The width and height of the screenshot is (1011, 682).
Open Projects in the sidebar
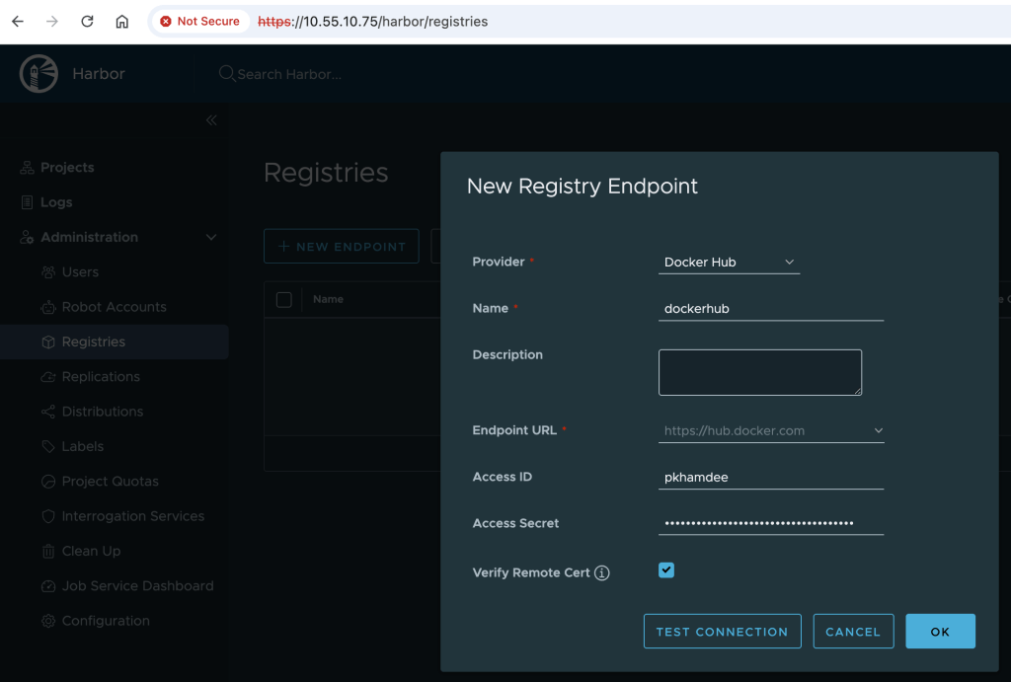point(67,168)
